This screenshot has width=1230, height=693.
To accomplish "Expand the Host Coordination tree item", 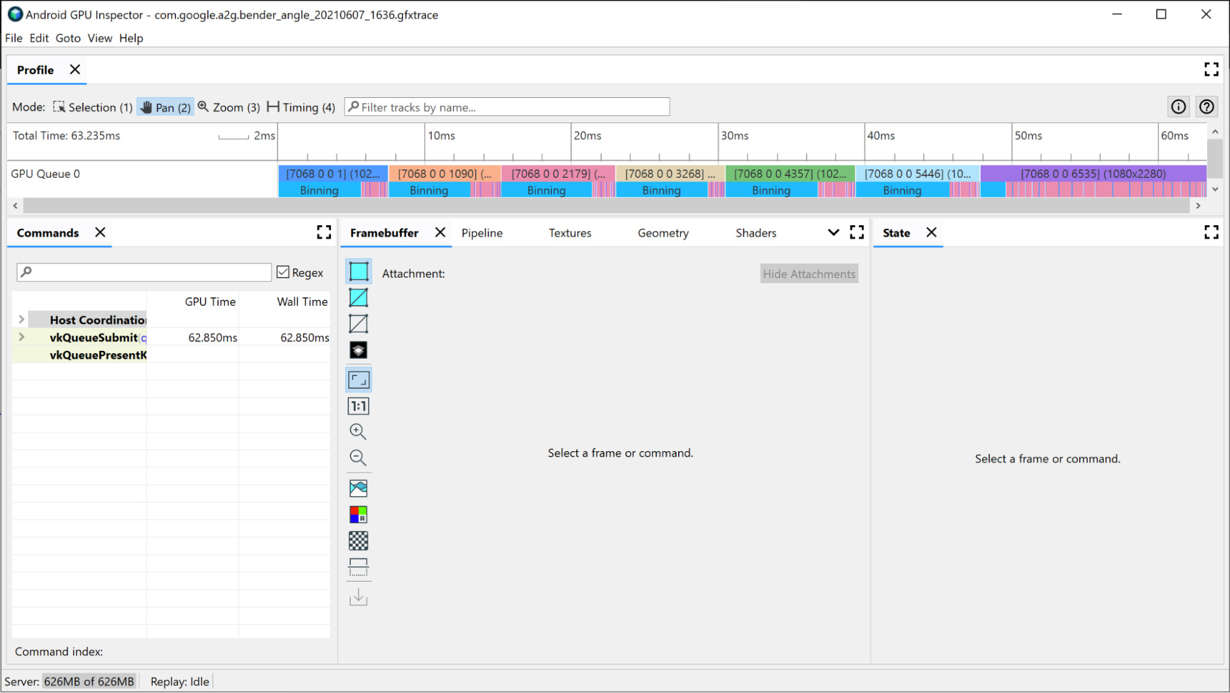I will 20,319.
